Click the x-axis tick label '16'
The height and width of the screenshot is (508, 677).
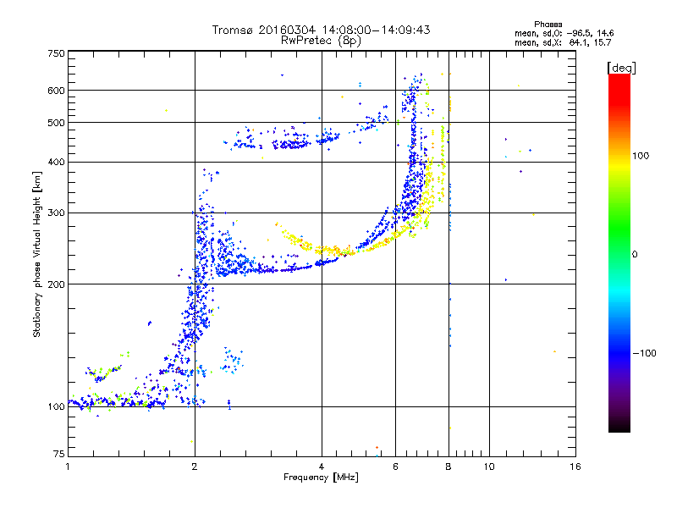[x=575, y=467]
